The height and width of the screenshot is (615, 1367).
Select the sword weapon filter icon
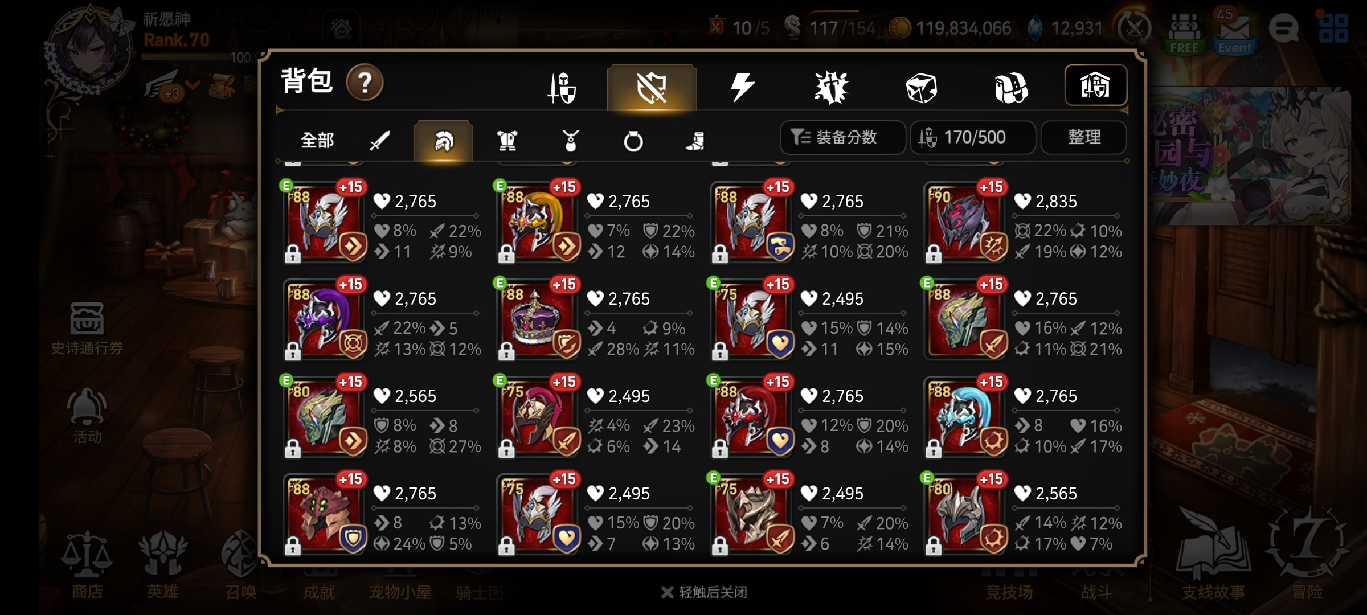tap(380, 140)
